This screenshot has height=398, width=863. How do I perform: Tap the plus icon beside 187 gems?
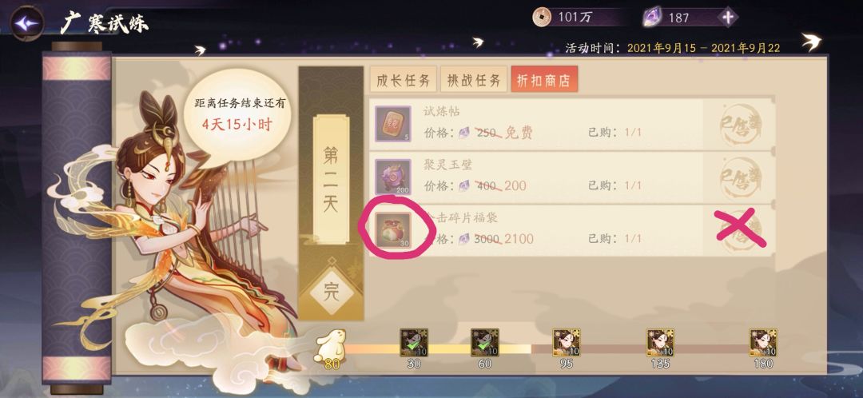[x=728, y=18]
